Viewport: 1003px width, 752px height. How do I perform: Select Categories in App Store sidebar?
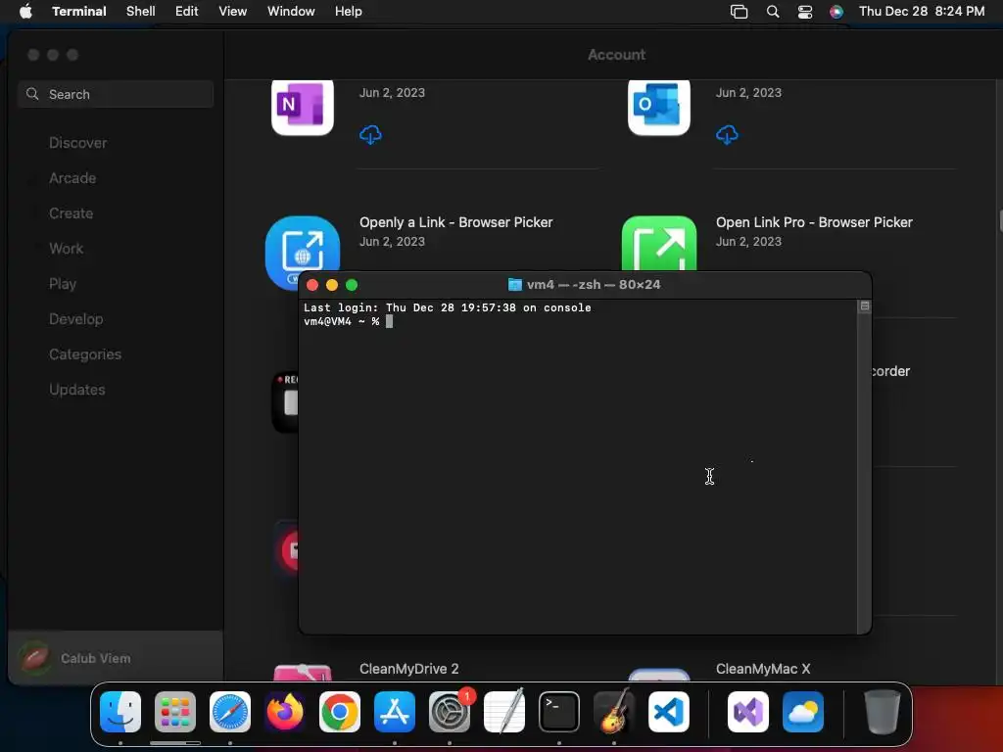[x=85, y=354]
